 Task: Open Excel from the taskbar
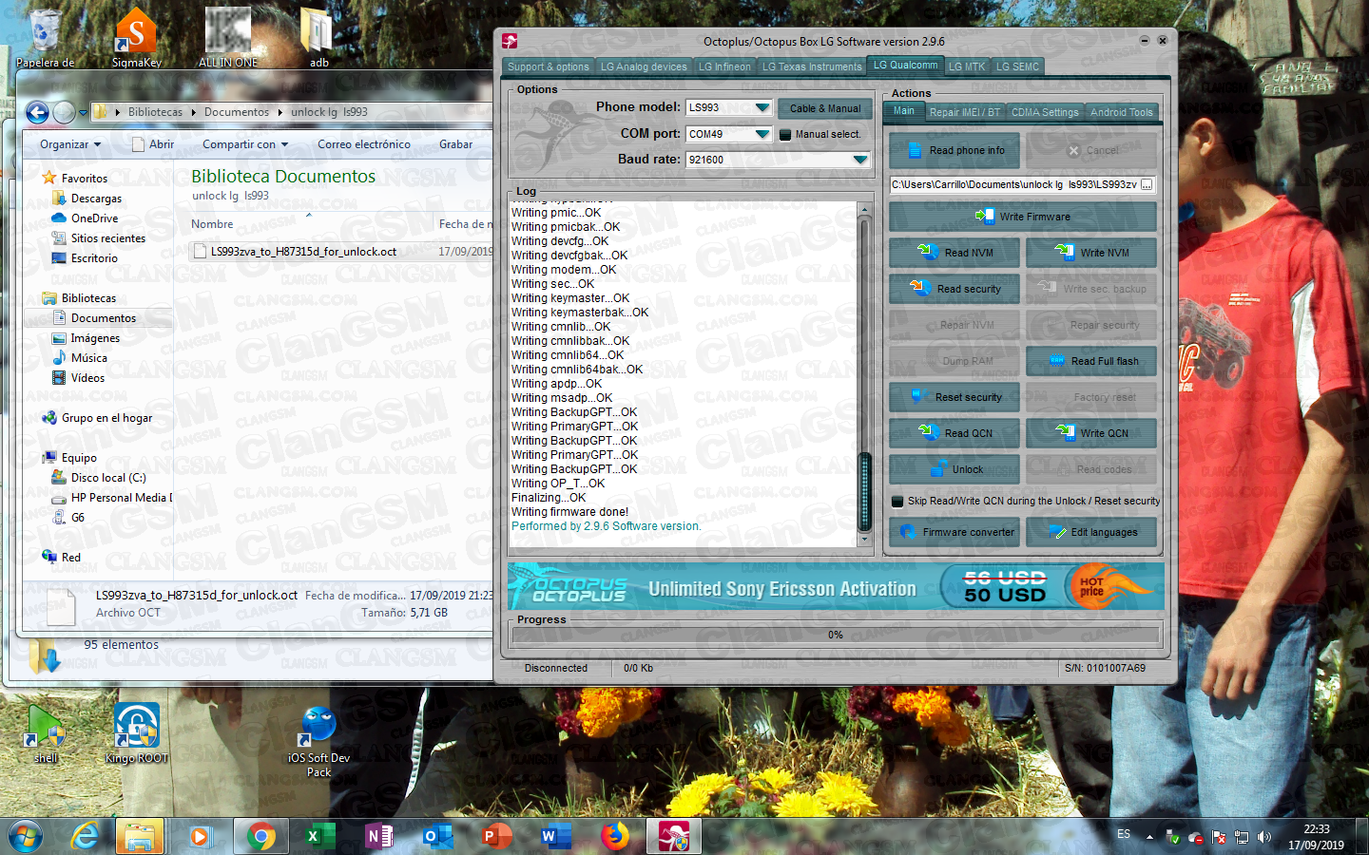point(318,837)
